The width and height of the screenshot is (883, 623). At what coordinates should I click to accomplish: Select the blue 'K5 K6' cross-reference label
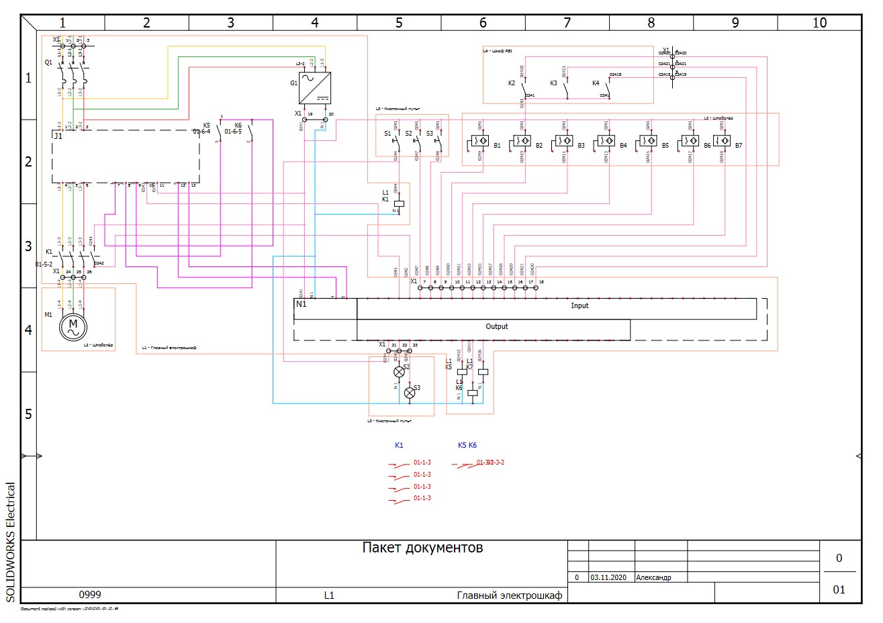[467, 445]
